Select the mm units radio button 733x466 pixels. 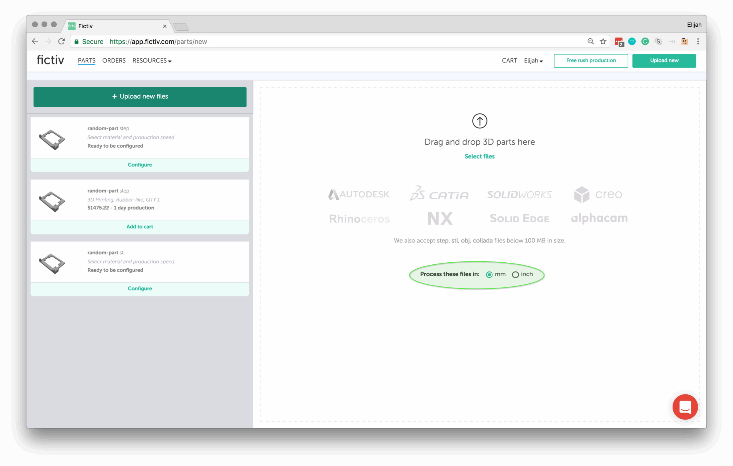pos(489,274)
